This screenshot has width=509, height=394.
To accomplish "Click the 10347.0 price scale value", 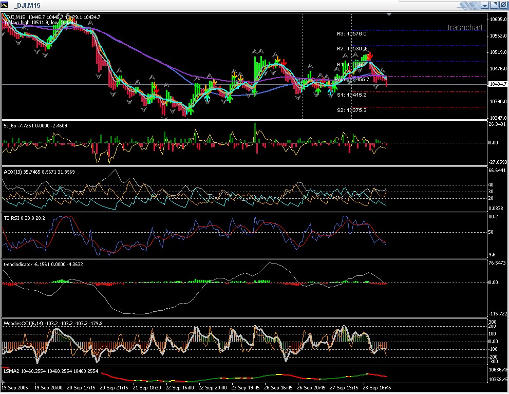I will (x=498, y=118).
